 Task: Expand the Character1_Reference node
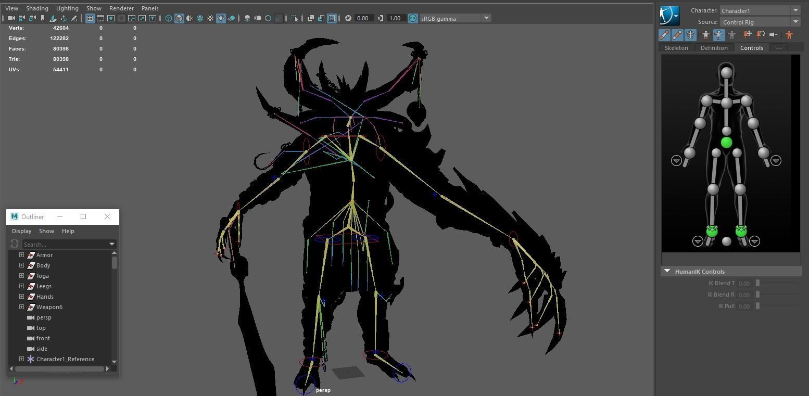click(21, 359)
